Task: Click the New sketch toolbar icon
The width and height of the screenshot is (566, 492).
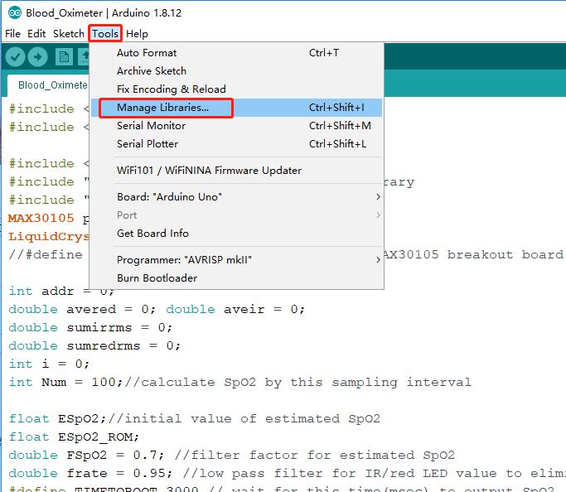Action: (64, 56)
